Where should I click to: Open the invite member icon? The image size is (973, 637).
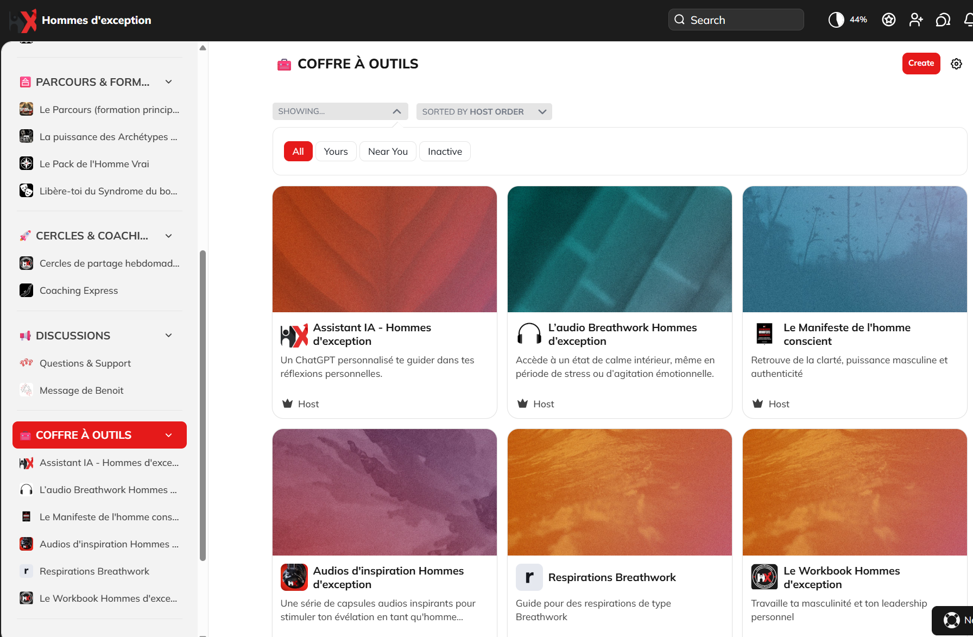coord(916,20)
